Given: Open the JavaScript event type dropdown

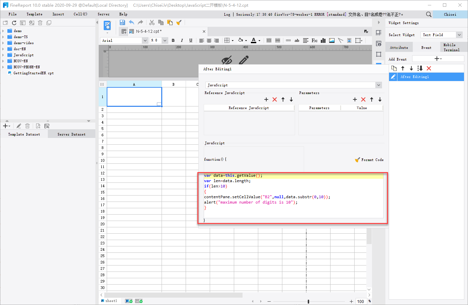Looking at the screenshot, I should (x=378, y=85).
